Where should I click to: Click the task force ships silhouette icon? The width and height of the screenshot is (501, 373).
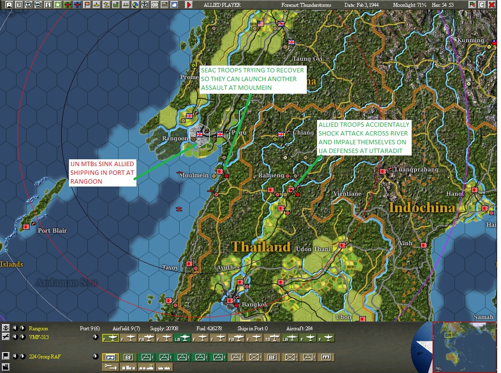126,5
